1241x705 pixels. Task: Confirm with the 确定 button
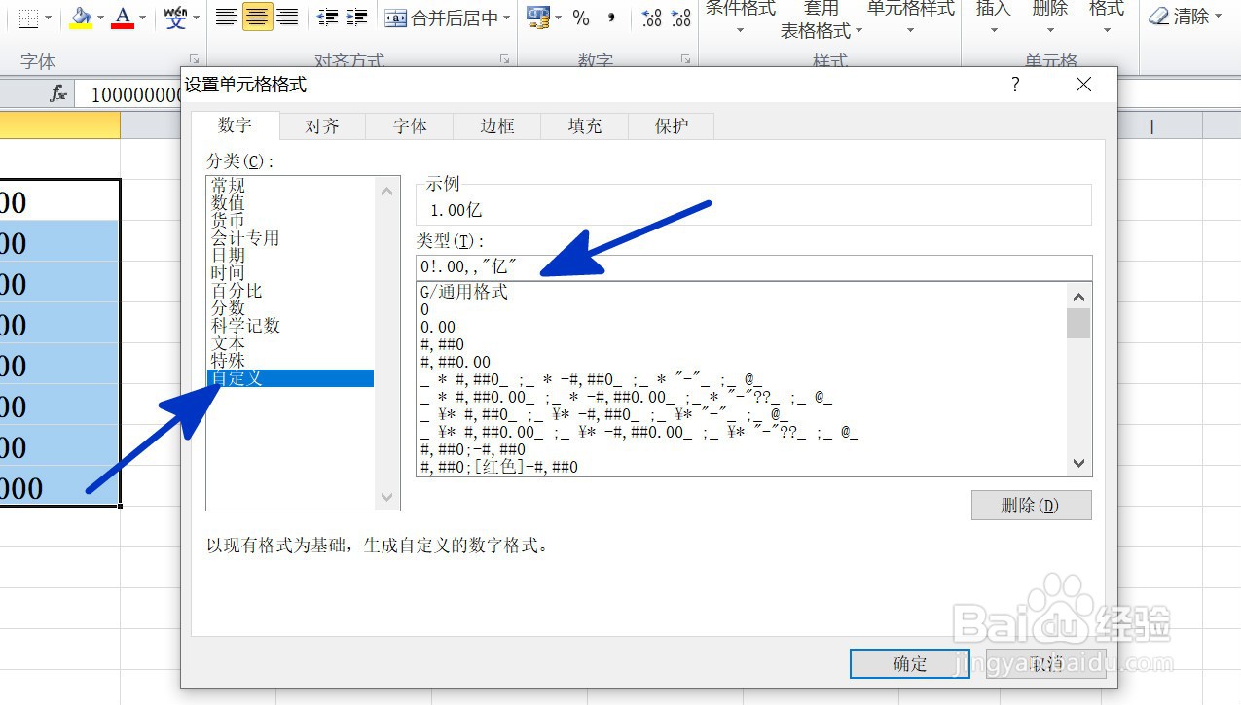coord(909,664)
